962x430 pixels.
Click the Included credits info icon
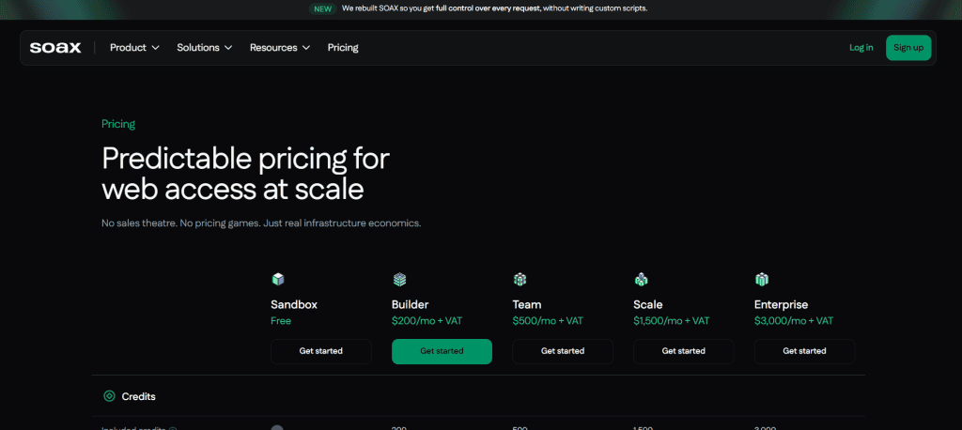pos(173,429)
